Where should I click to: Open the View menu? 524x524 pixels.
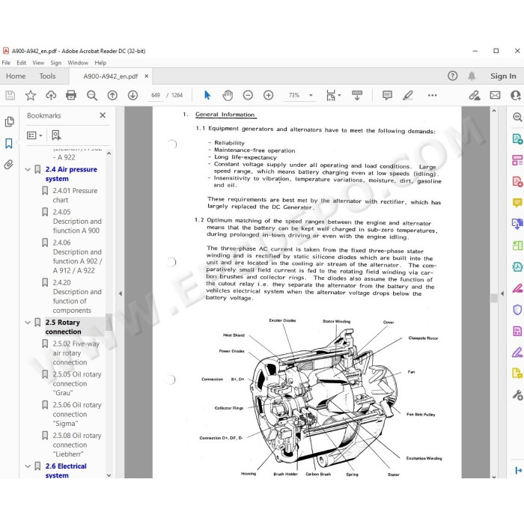pos(38,62)
